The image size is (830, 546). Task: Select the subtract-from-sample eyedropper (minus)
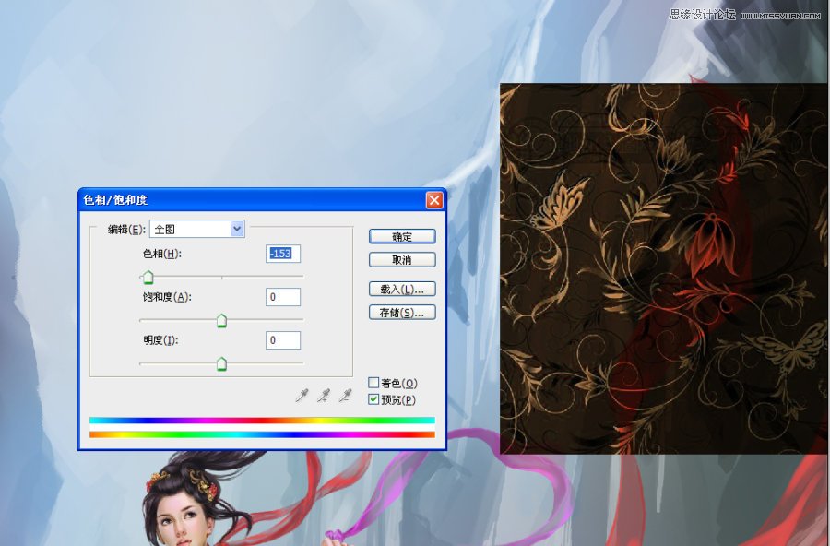345,395
